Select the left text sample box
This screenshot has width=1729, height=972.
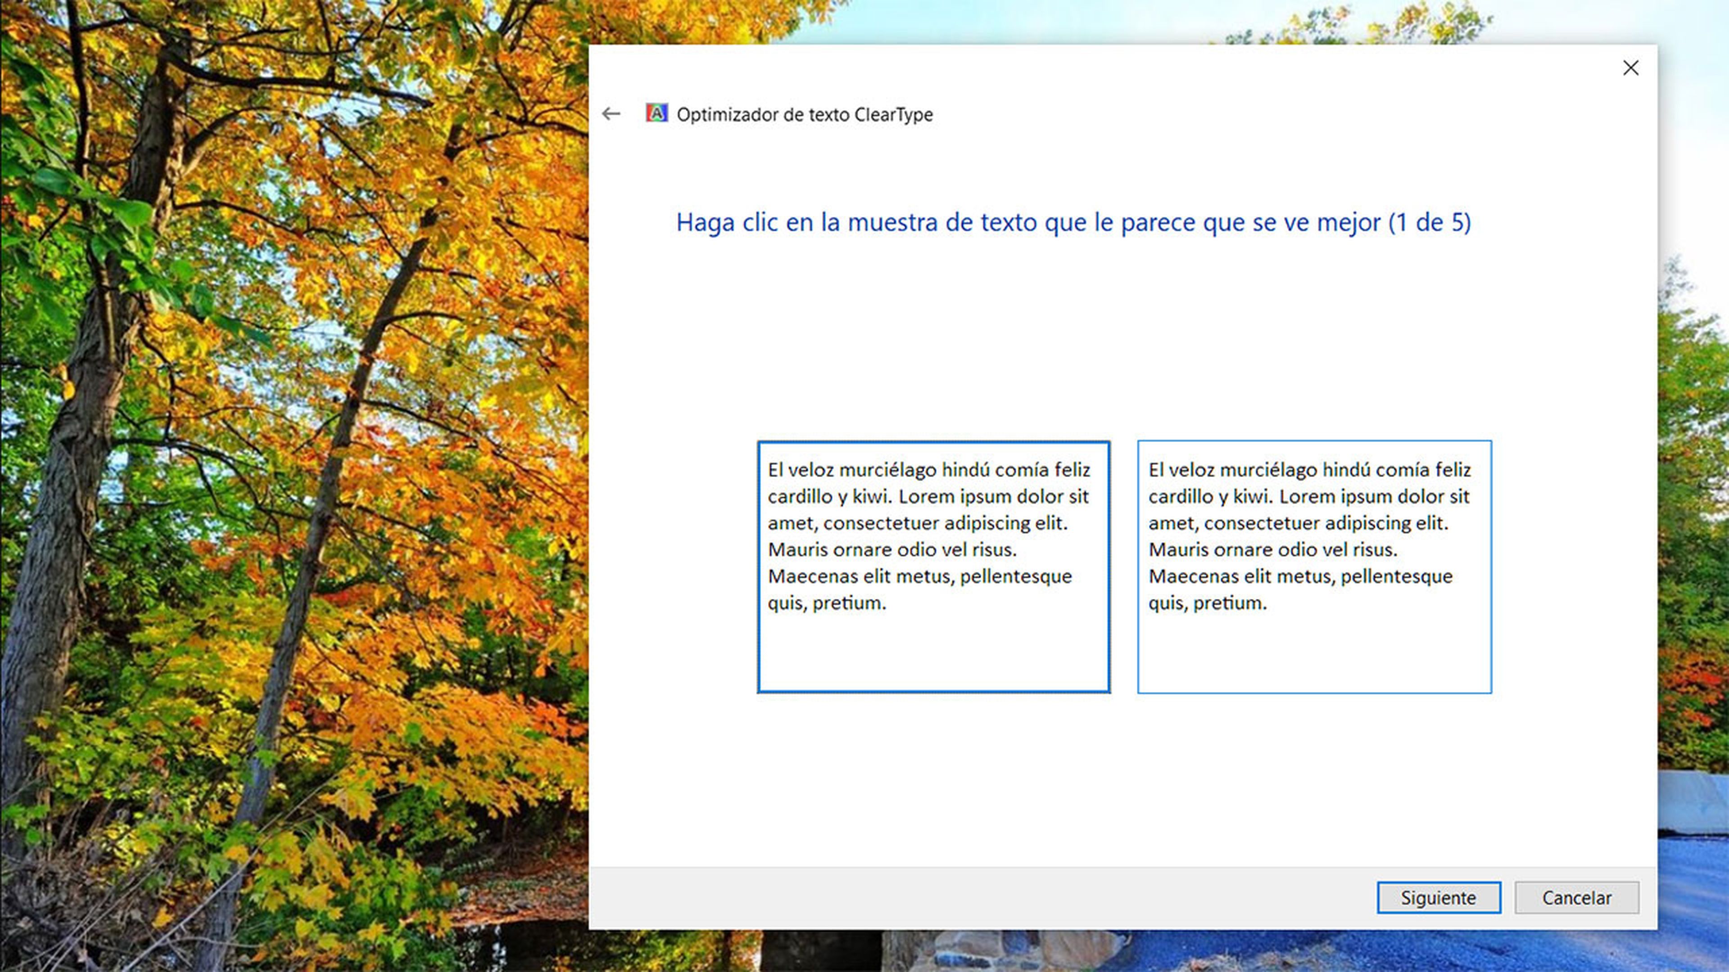coord(934,567)
